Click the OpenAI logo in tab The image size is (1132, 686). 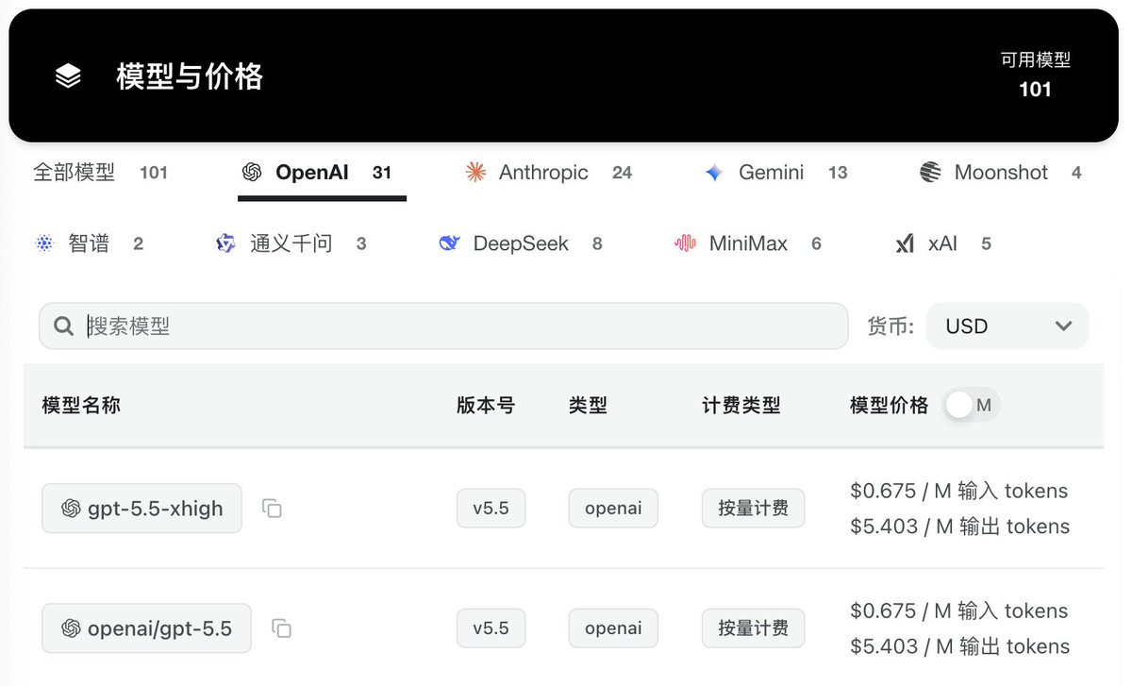pos(252,173)
